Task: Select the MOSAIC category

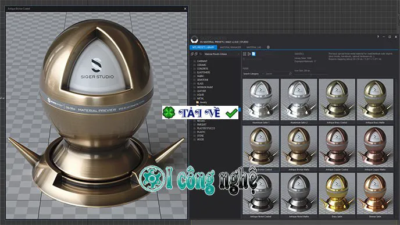Action: [x=201, y=121]
